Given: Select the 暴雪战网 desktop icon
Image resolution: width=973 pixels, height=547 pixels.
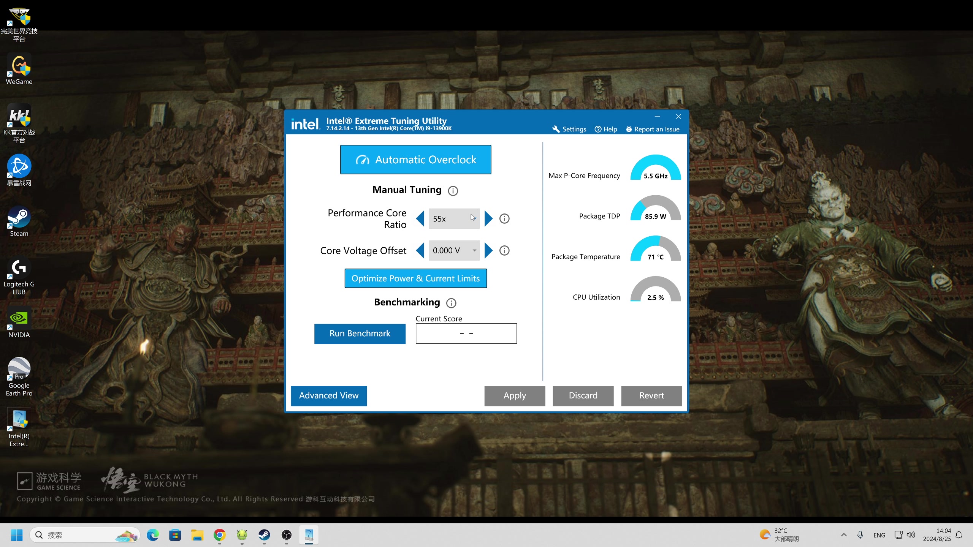Looking at the screenshot, I should pyautogui.click(x=19, y=170).
